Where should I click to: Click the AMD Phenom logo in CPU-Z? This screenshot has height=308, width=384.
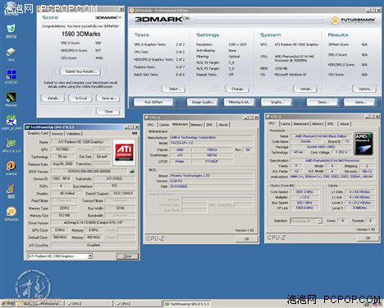(x=363, y=144)
